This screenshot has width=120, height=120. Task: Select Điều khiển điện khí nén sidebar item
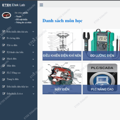coord(17,32)
